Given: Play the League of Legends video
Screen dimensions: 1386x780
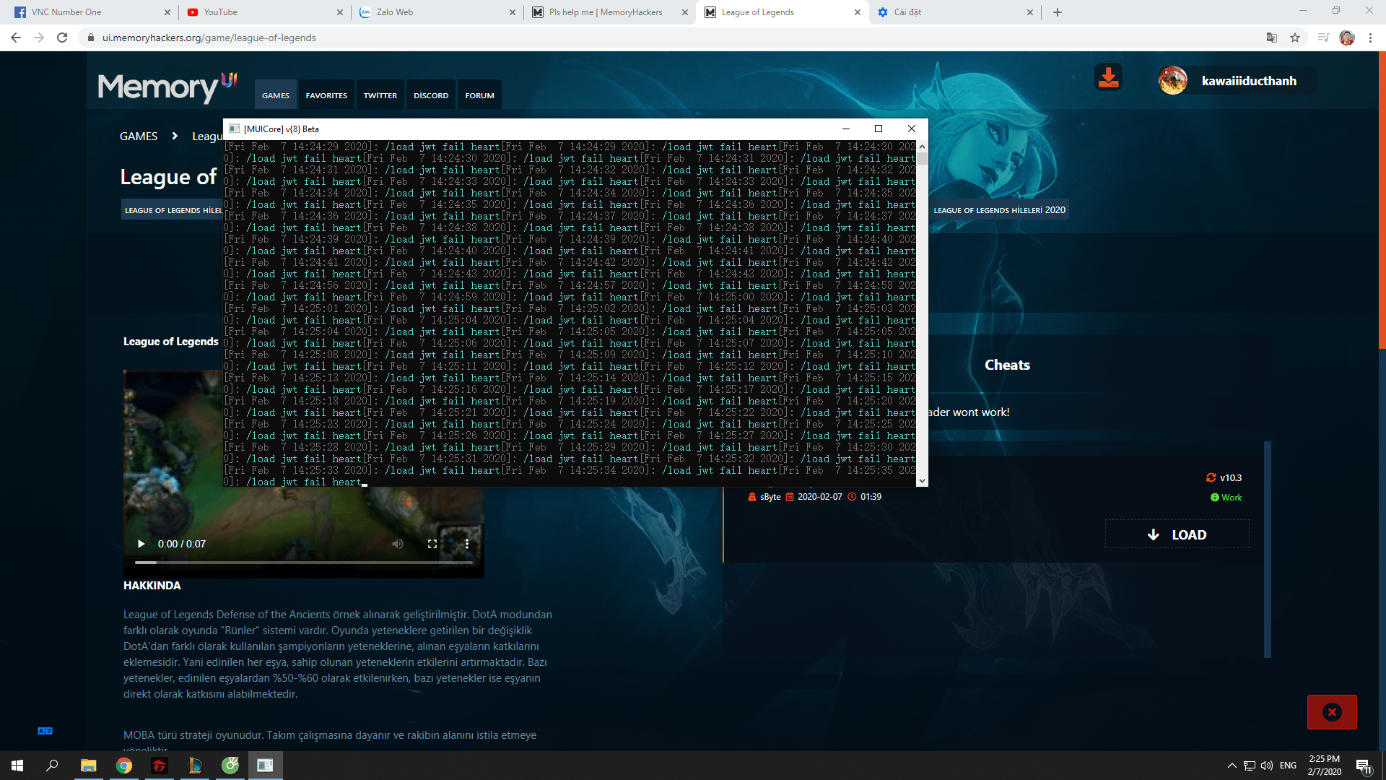Looking at the screenshot, I should tap(141, 544).
